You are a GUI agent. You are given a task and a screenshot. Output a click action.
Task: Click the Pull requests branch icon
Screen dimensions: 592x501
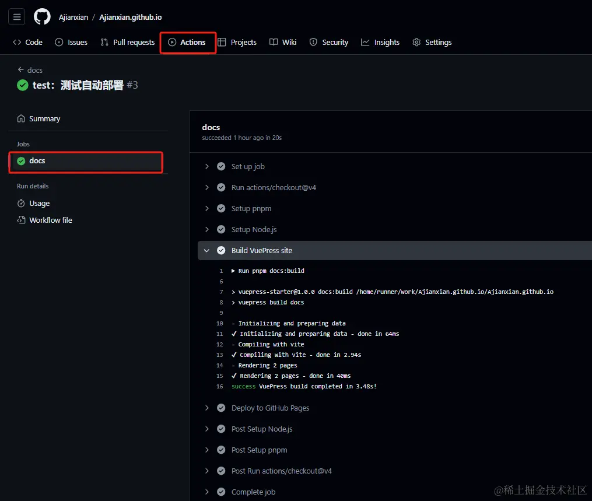(104, 43)
